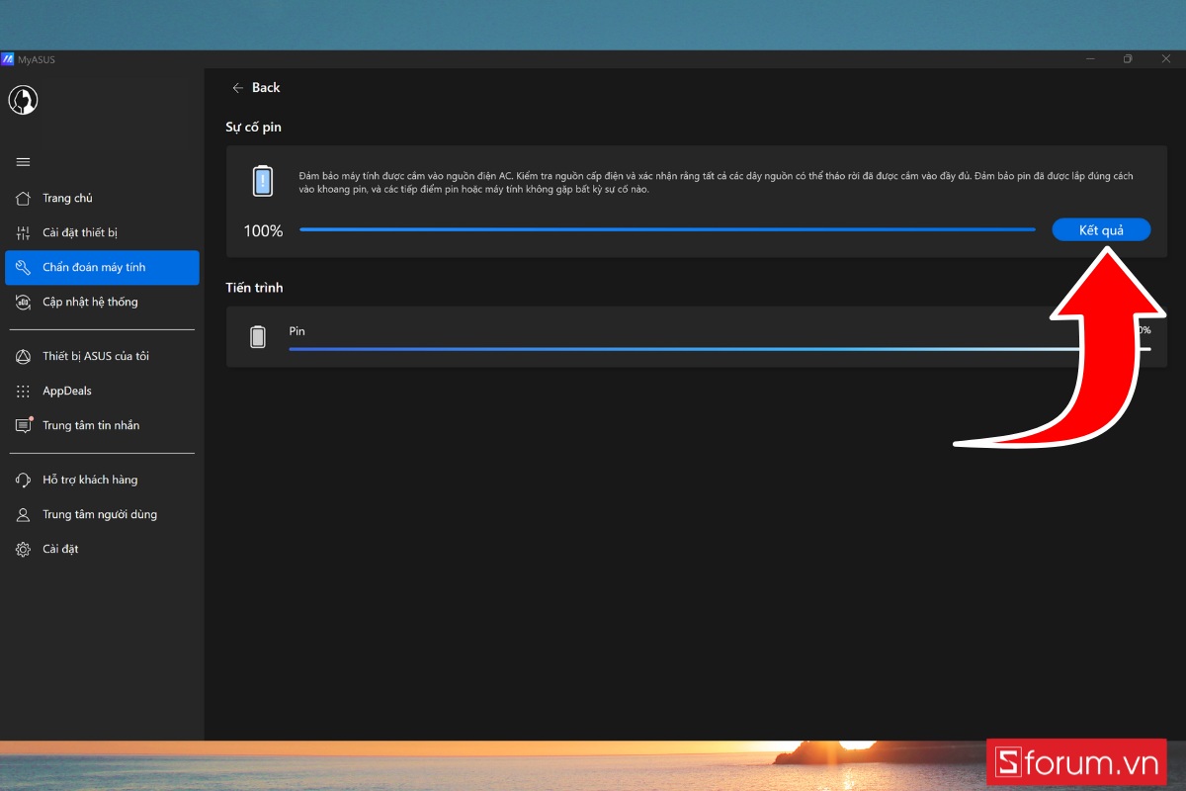Click the MyASUS title text

pos(37,59)
